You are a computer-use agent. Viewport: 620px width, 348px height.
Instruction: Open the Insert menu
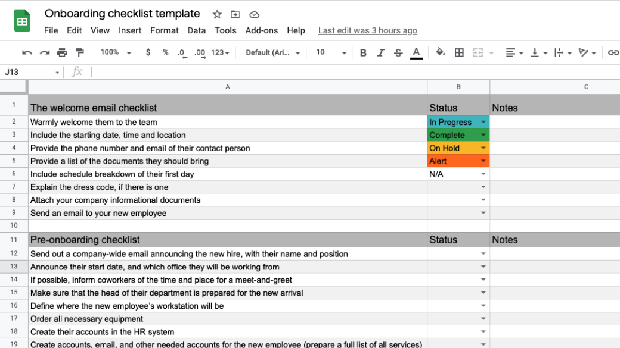130,30
